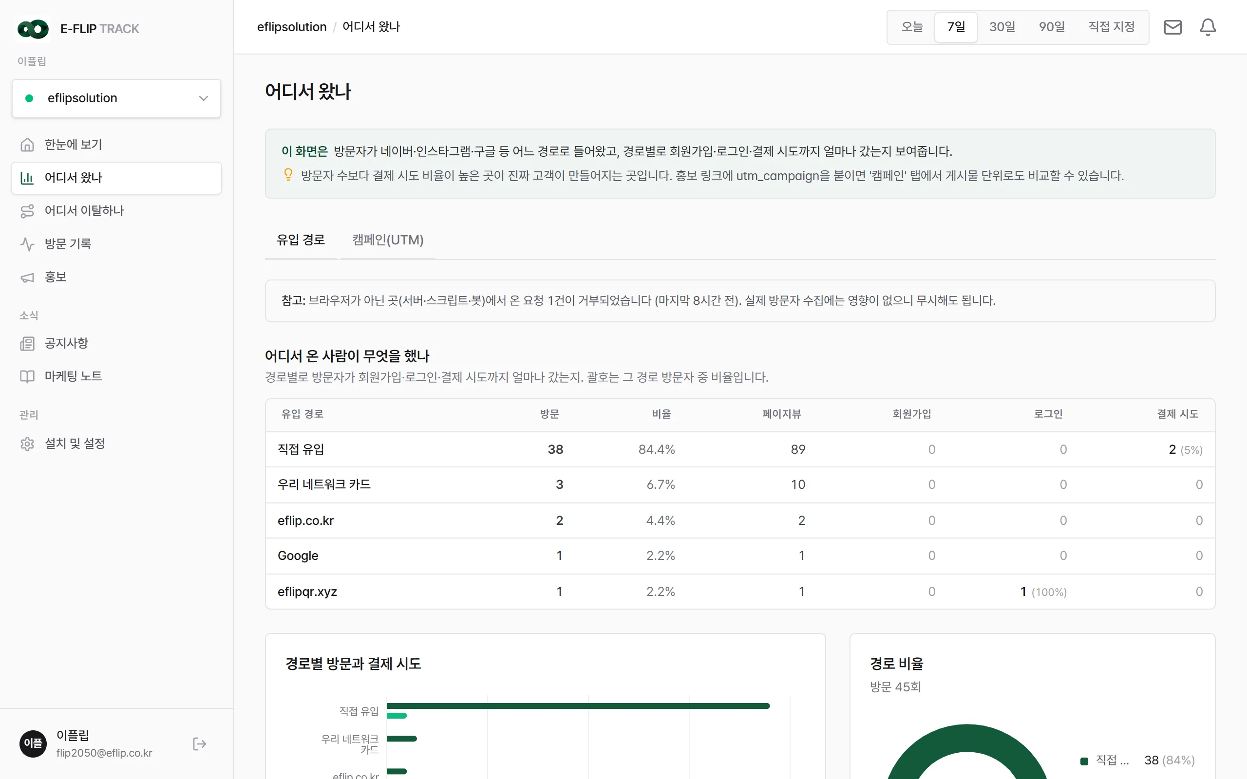Expand the eflipsolution site selector dropdown
This screenshot has width=1247, height=779.
coord(116,98)
